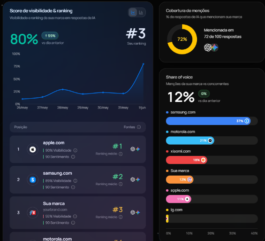This screenshot has height=241, width=265.
Task: Show info for apple.com Sentimento
Action: pyautogui.click(x=73, y=157)
